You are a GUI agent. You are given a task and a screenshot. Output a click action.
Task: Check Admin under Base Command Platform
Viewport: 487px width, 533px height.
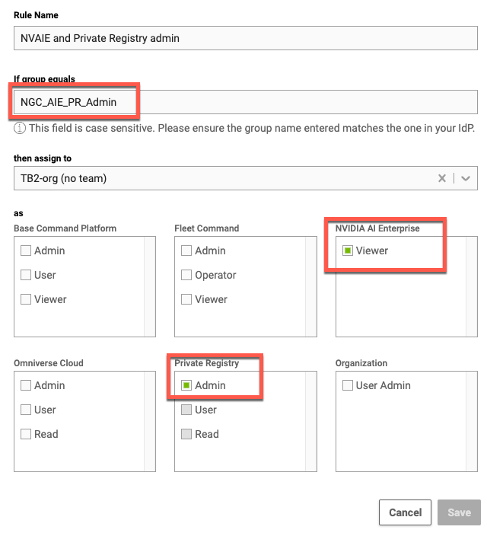pyautogui.click(x=26, y=251)
